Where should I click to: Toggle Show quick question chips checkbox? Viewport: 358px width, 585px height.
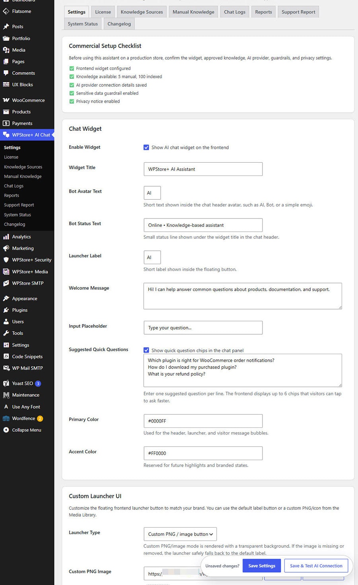click(x=146, y=350)
